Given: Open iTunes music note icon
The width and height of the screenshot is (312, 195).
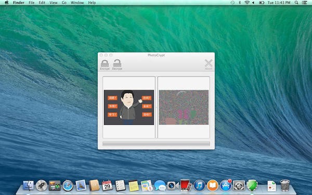Looking at the screenshot, I should coord(199,185).
